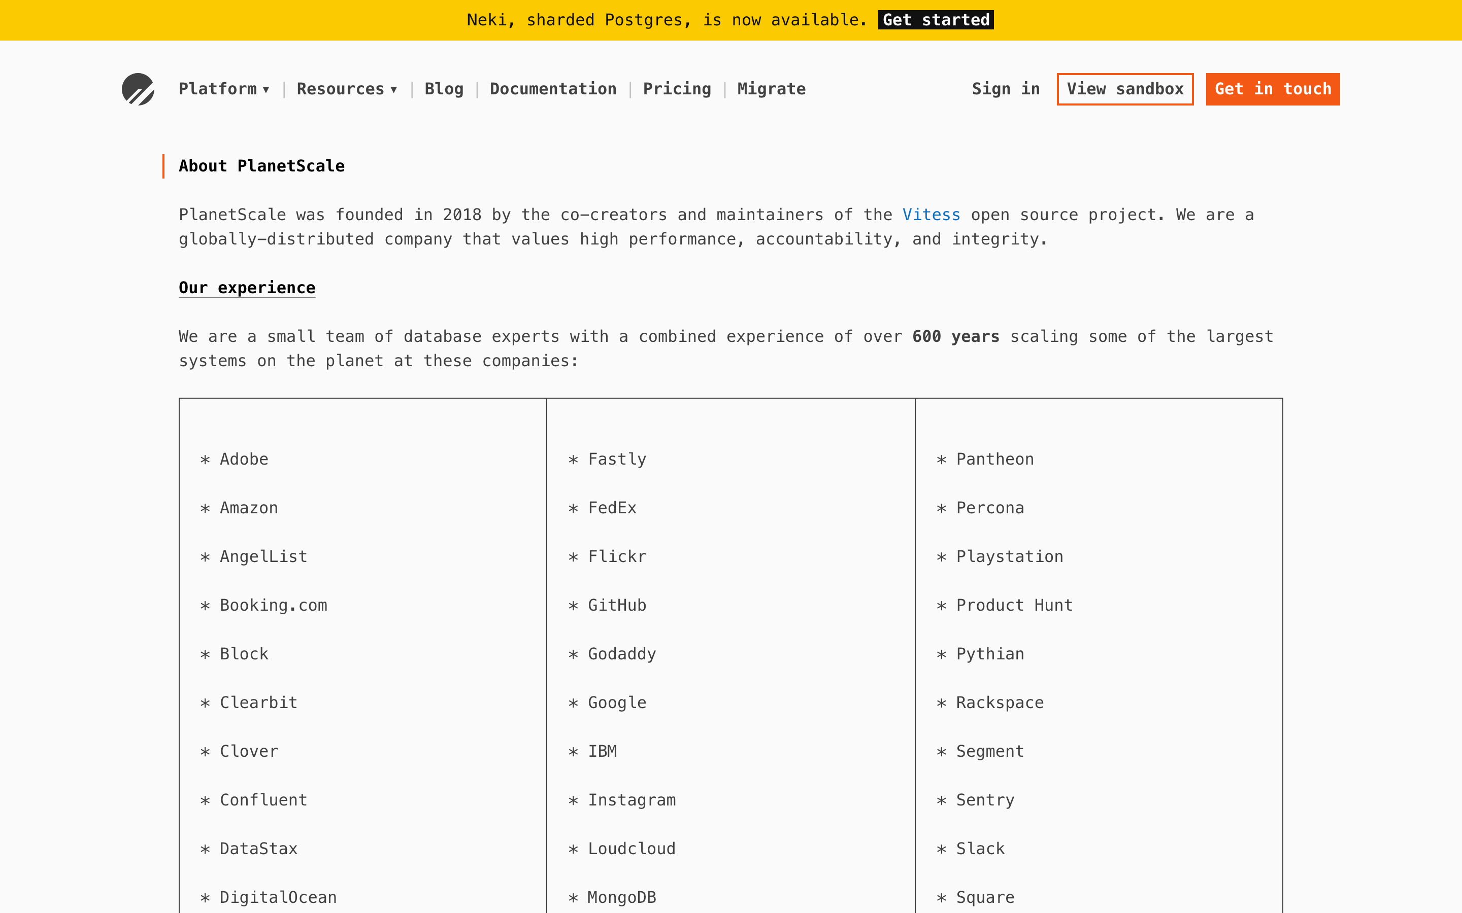Click the Booking.com entry
1462x913 pixels.
tap(273, 606)
